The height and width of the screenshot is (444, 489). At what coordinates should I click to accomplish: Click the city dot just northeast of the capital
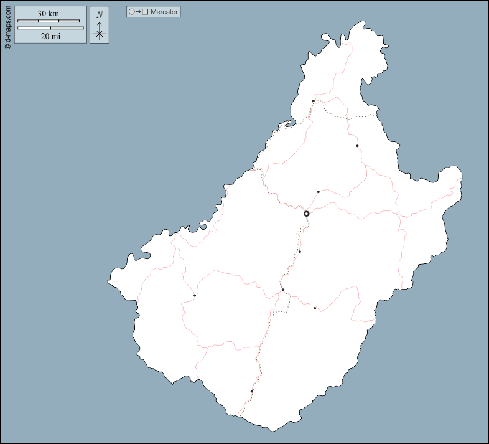click(318, 192)
